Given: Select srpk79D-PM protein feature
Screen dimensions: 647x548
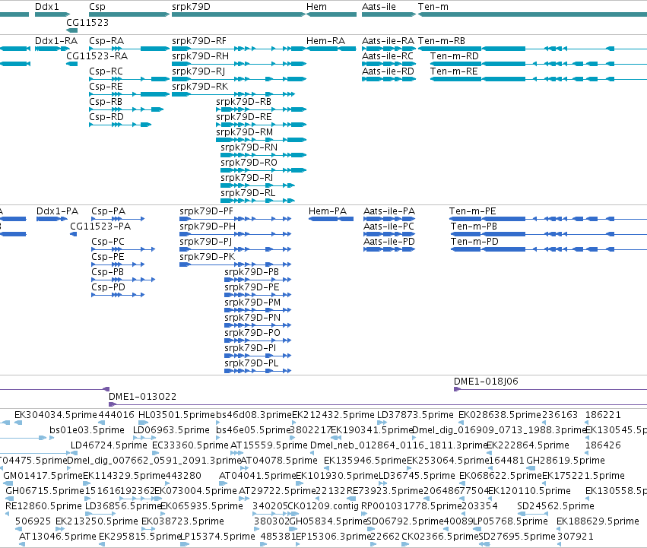Looking at the screenshot, I should tap(258, 310).
